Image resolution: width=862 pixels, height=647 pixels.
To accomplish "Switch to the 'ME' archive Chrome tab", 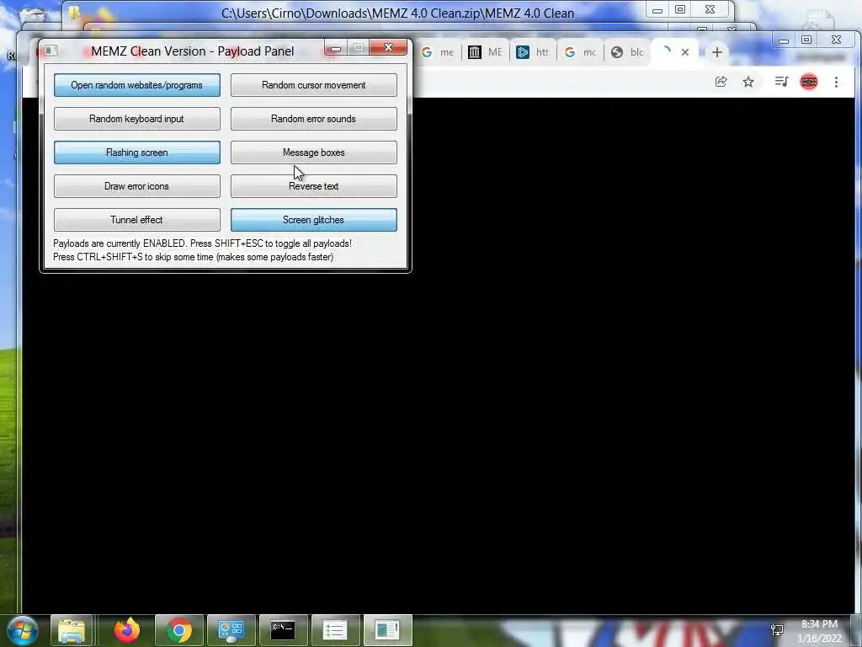I will 486,52.
